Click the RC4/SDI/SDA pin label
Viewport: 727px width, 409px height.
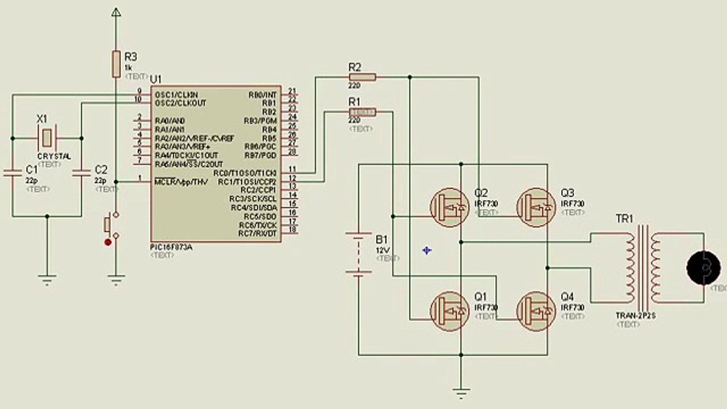click(x=253, y=208)
